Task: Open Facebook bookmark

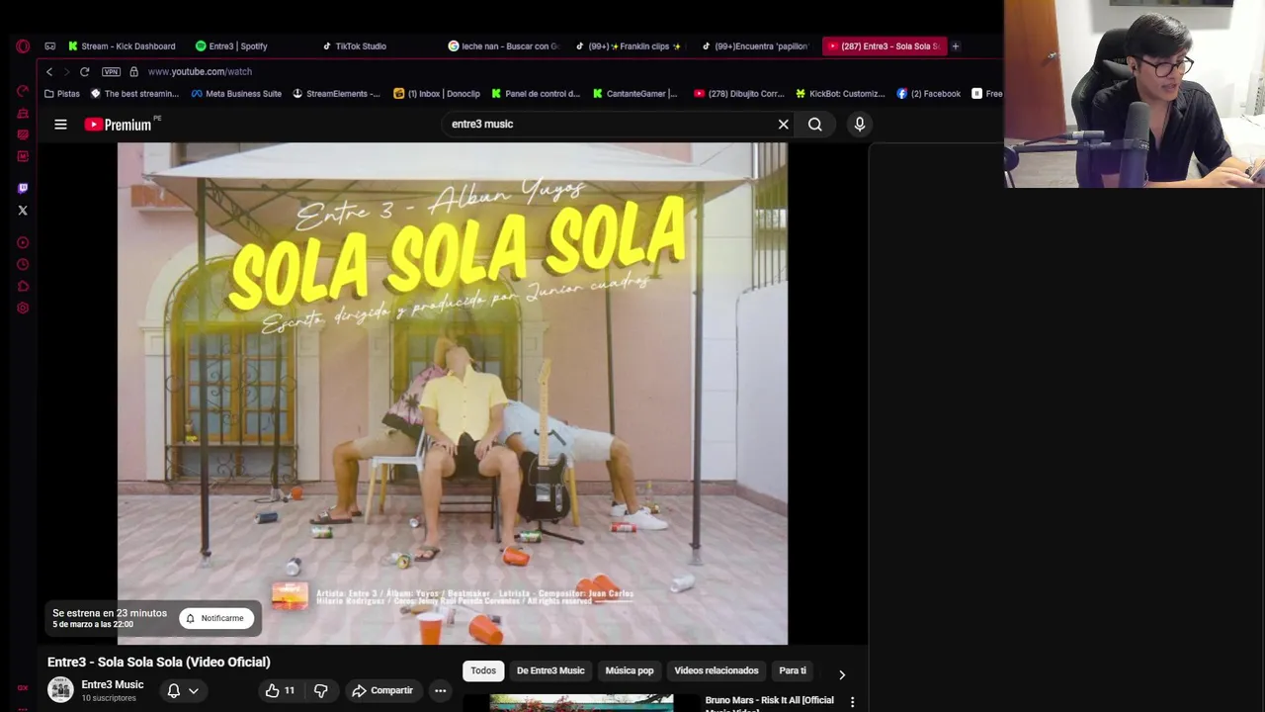Action: [929, 94]
